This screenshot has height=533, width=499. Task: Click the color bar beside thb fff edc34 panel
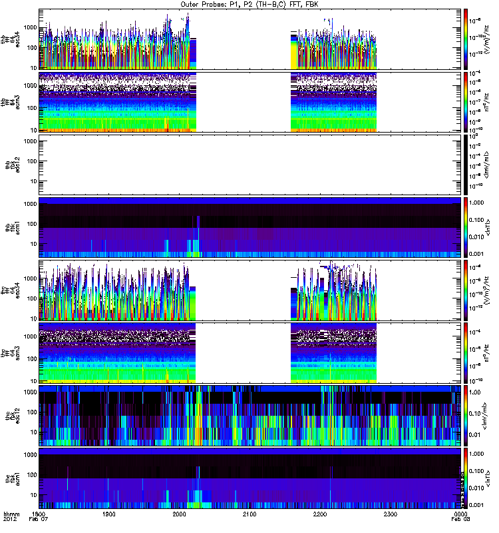(x=466, y=39)
